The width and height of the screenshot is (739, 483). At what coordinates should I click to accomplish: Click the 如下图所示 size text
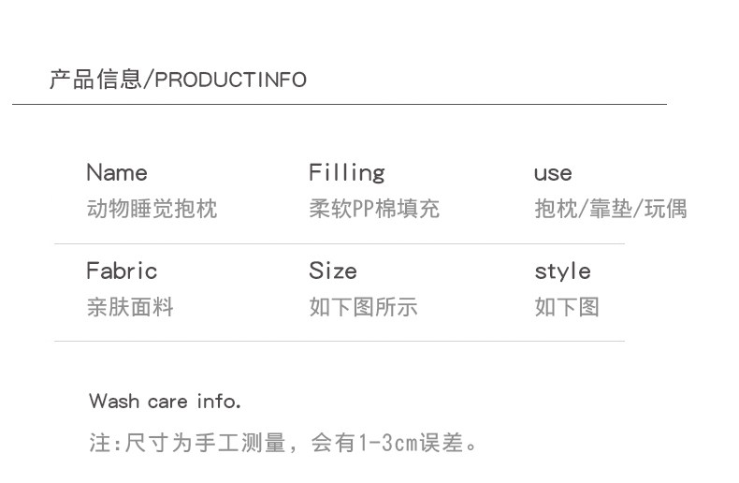pos(363,307)
